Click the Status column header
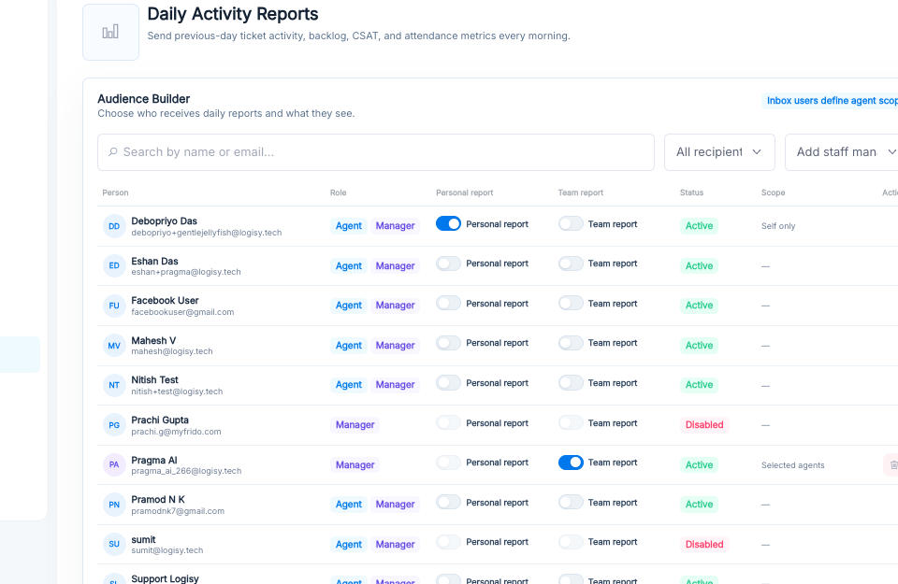 [691, 192]
